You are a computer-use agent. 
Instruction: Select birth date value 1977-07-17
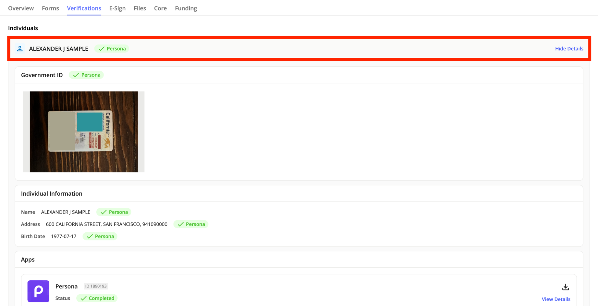64,236
